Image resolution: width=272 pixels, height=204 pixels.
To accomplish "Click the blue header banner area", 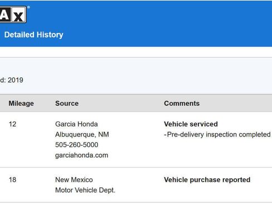I will pos(136,23).
